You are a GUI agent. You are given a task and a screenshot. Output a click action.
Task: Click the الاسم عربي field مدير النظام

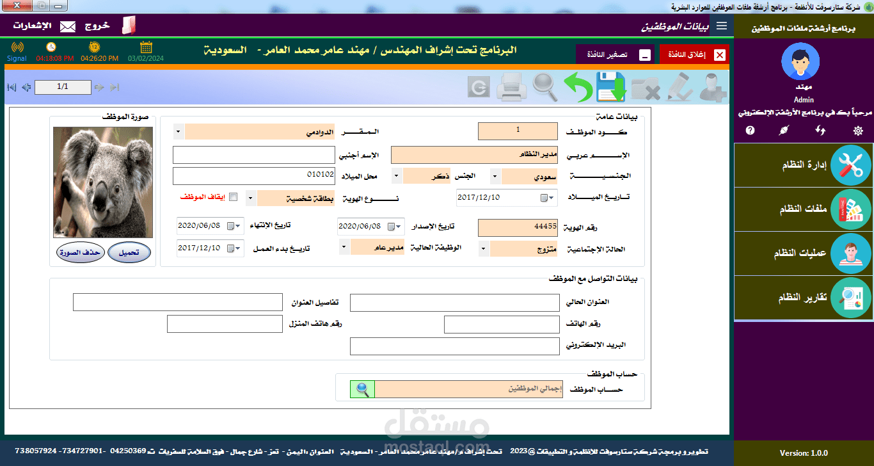click(475, 156)
